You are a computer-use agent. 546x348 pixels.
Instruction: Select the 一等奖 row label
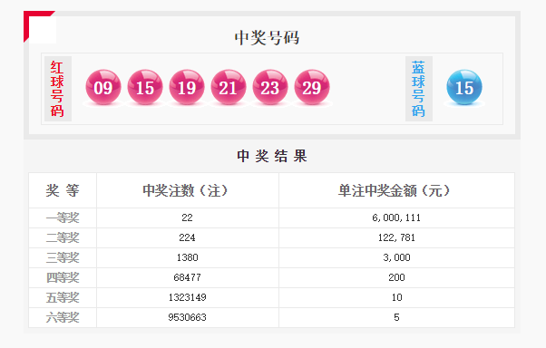pos(63,217)
